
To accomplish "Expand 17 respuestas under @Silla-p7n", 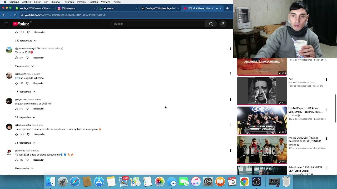I will [25, 92].
